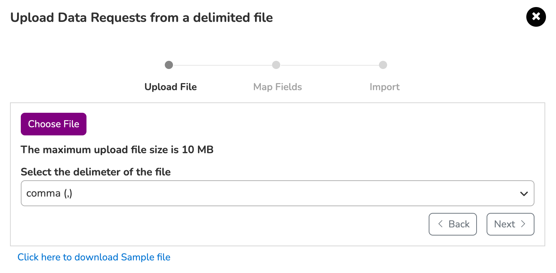Switch to the Map Fields step label
The width and height of the screenshot is (556, 273).
pyautogui.click(x=278, y=87)
